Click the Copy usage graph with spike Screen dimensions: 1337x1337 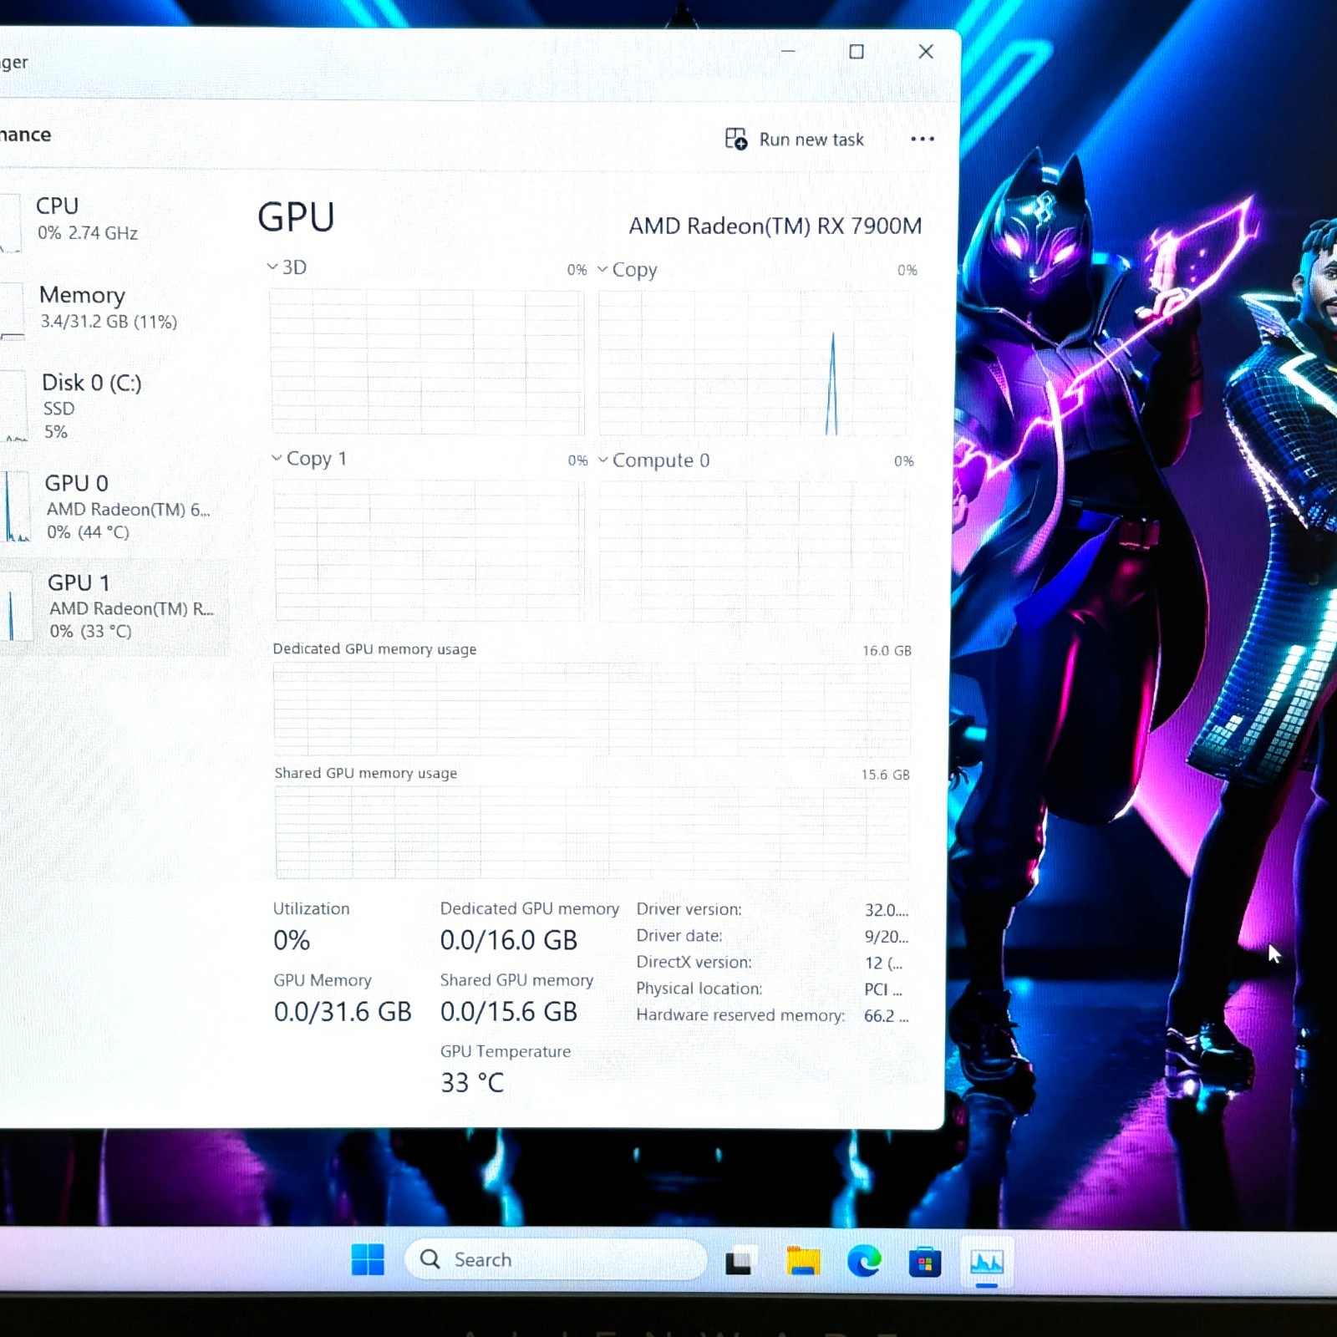click(755, 363)
